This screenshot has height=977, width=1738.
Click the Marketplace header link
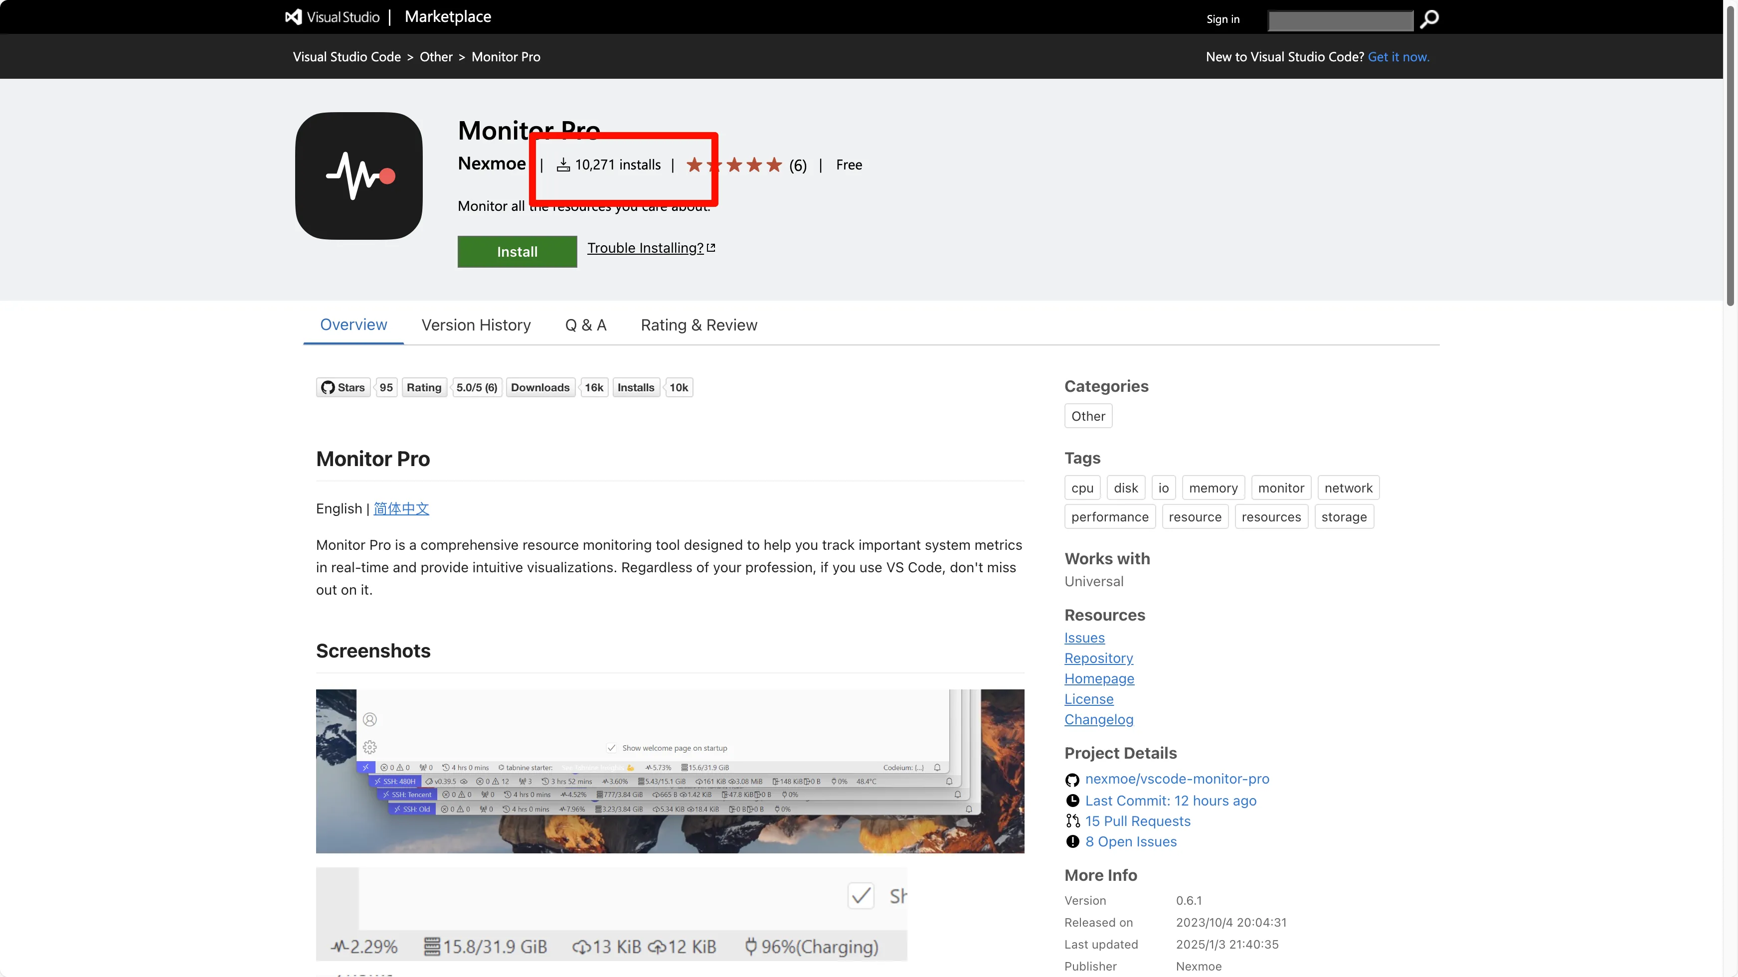(448, 17)
